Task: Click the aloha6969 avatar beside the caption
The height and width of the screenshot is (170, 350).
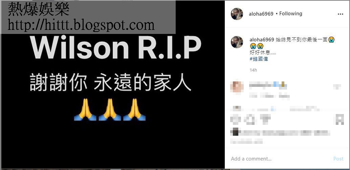Action: tap(237, 42)
